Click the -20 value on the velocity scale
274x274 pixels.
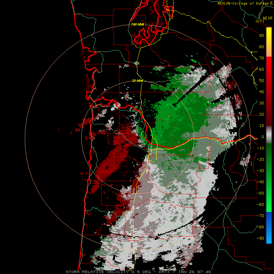click(x=260, y=159)
